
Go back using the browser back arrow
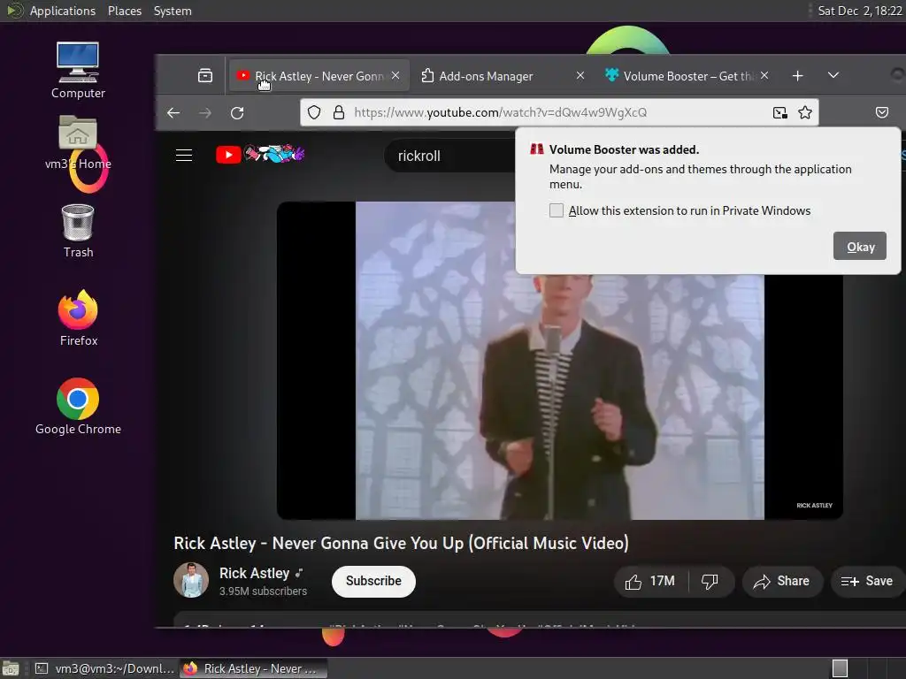173,112
